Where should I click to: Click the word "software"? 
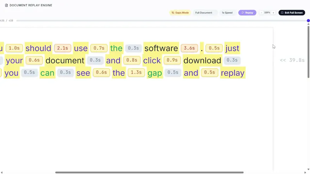click(161, 48)
